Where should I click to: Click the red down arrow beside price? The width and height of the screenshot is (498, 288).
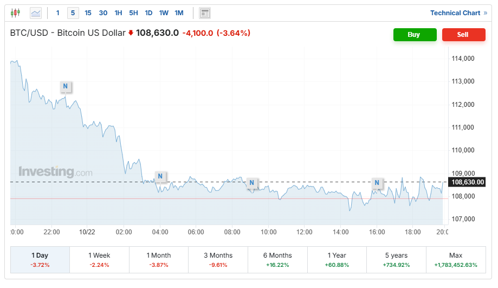(x=131, y=34)
